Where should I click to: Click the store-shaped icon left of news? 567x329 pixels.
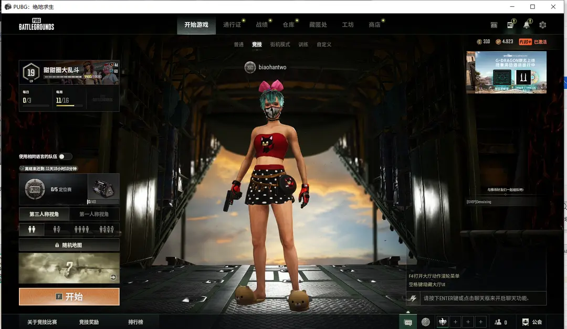pos(493,25)
